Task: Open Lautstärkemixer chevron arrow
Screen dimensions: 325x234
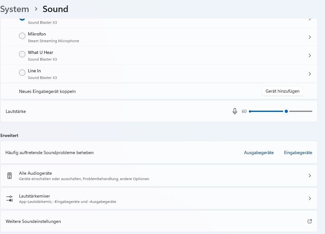Action: (x=310, y=198)
